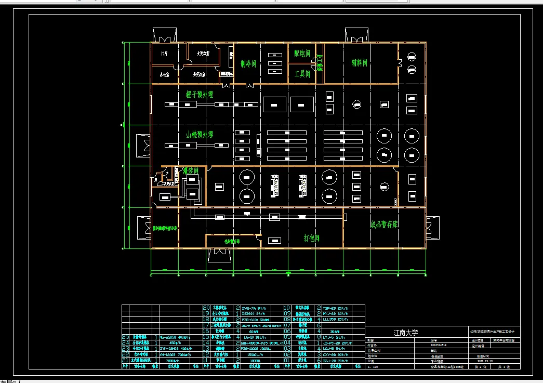This screenshot has width=543, height=383.
Task: Click the PZG-6000 specification in row 18
Action: click(x=256, y=320)
